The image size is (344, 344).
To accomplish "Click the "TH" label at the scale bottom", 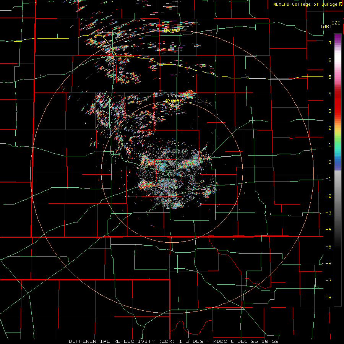I will click(x=328, y=298).
